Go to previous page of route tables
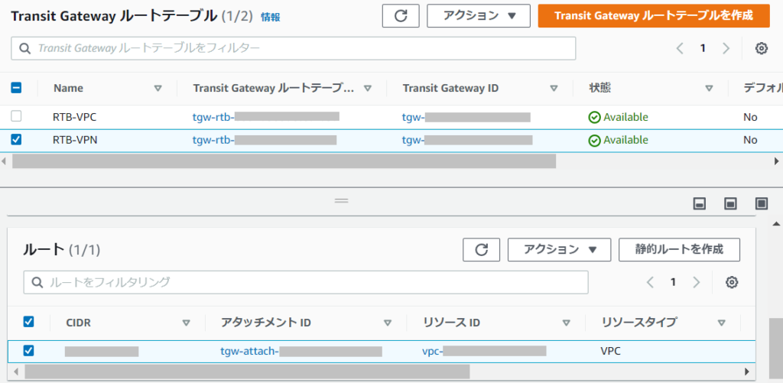Image resolution: width=783 pixels, height=383 pixels. pyautogui.click(x=680, y=48)
